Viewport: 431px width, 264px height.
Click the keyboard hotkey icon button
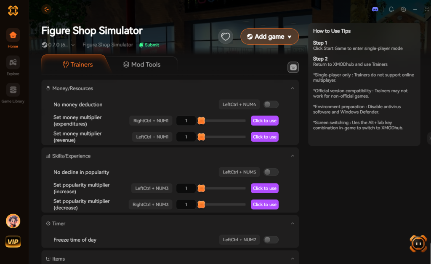(x=293, y=67)
